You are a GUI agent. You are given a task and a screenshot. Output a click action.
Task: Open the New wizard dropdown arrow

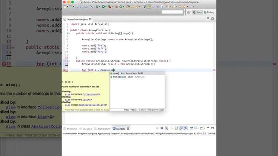point(67,7)
